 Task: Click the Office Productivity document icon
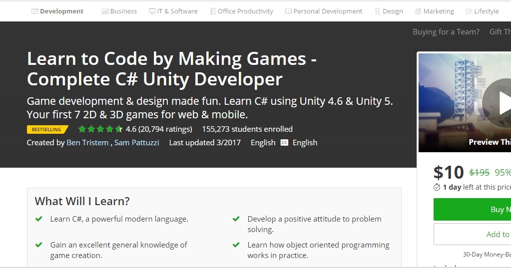coord(212,11)
